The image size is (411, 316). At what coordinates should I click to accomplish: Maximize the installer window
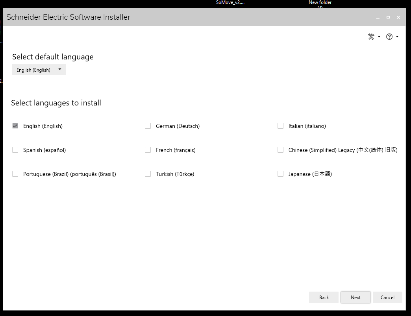click(x=388, y=17)
